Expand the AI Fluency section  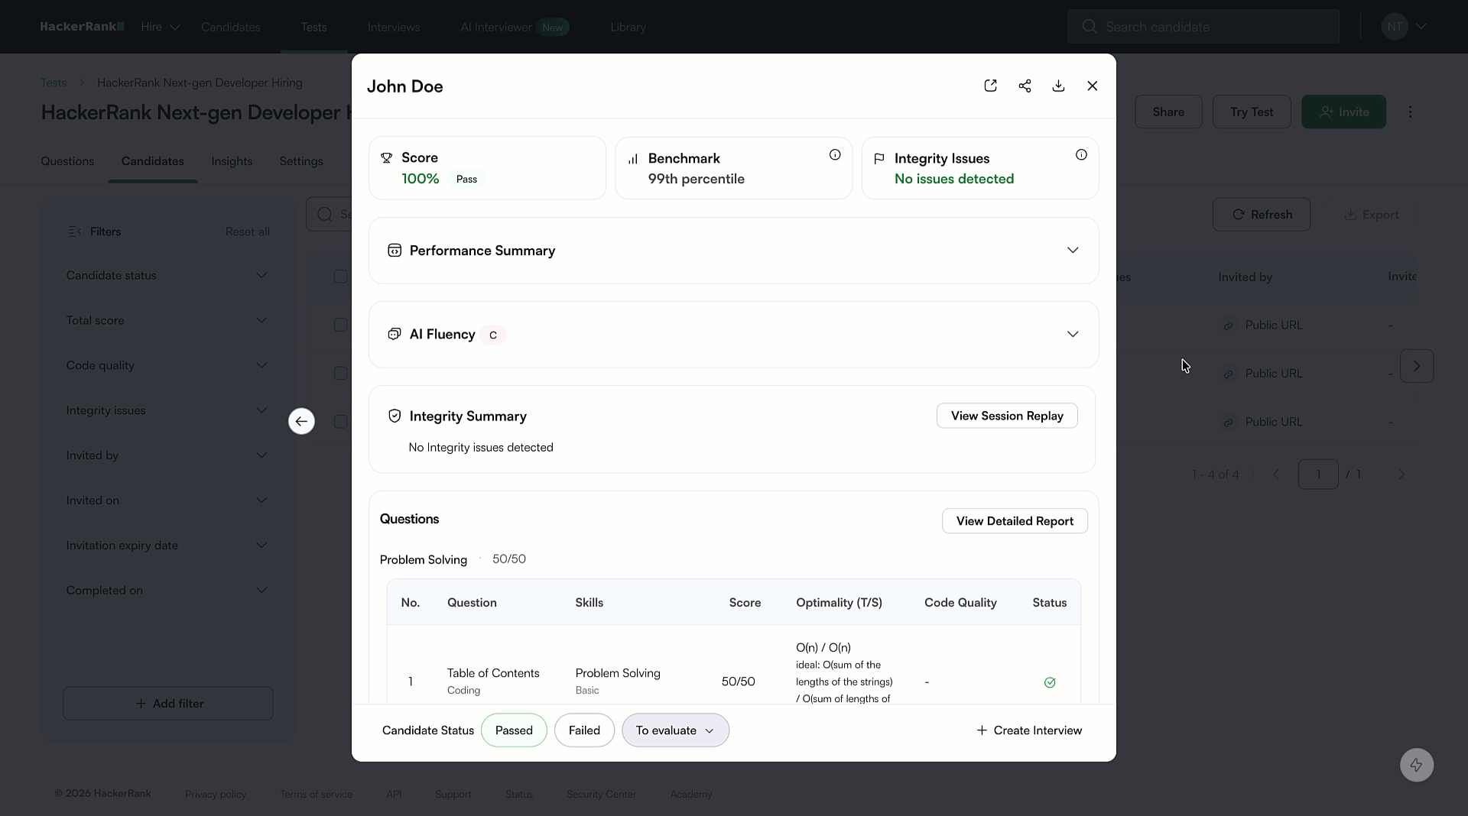[x=1073, y=334]
